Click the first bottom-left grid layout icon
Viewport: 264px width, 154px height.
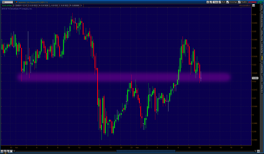click(x=2, y=151)
